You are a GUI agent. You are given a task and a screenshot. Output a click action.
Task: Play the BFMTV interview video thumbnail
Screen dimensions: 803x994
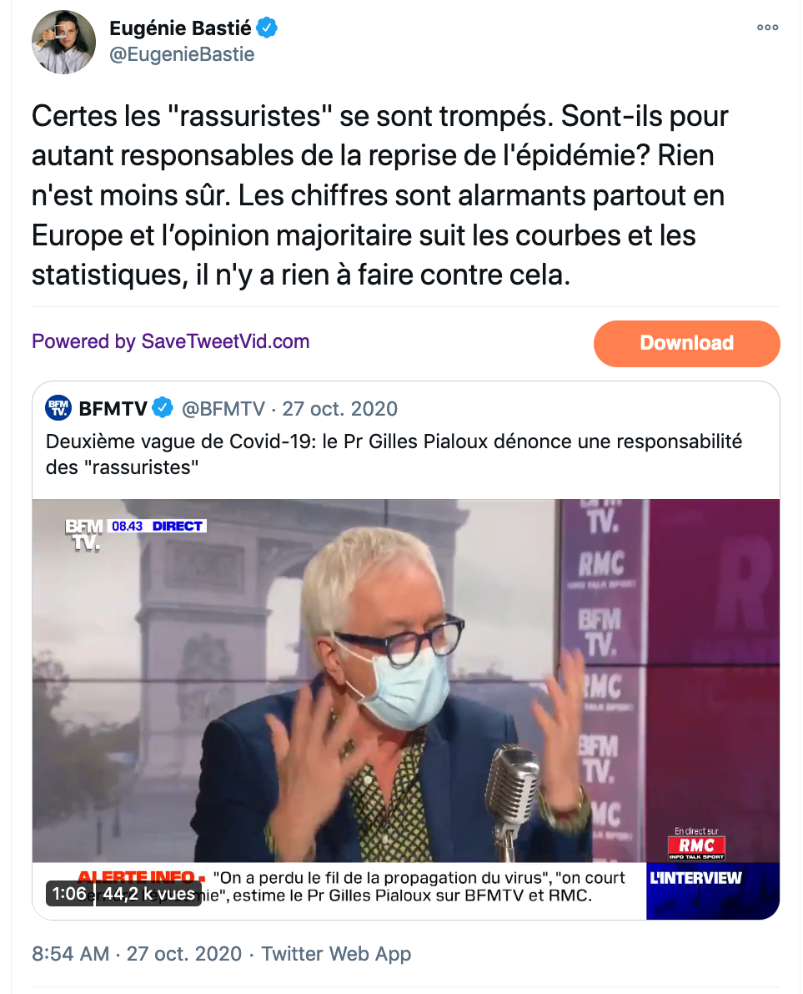406,709
